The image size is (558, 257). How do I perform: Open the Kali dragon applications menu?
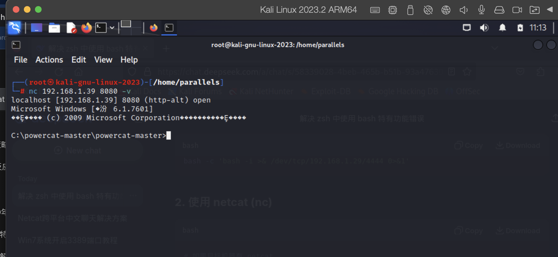click(14, 28)
